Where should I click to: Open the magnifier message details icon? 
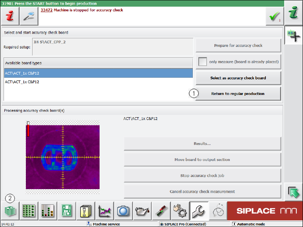[x=29, y=16]
